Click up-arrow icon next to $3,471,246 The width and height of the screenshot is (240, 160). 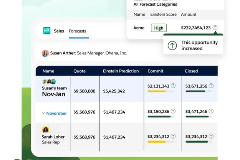[x=211, y=111]
